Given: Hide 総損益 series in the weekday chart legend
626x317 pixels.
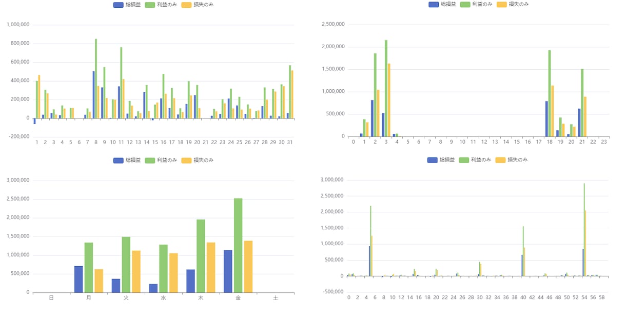Looking at the screenshot, I should pyautogui.click(x=127, y=160).
